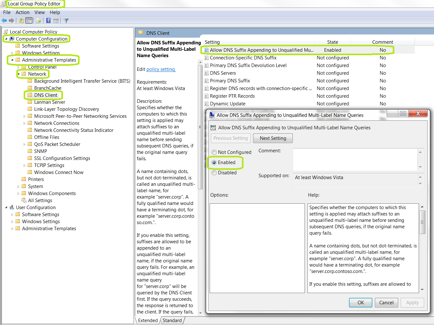Screen dimensions: 434x325
Task: Click policy icon beside Connection-Specific DNS Suffix
Action: click(x=207, y=58)
